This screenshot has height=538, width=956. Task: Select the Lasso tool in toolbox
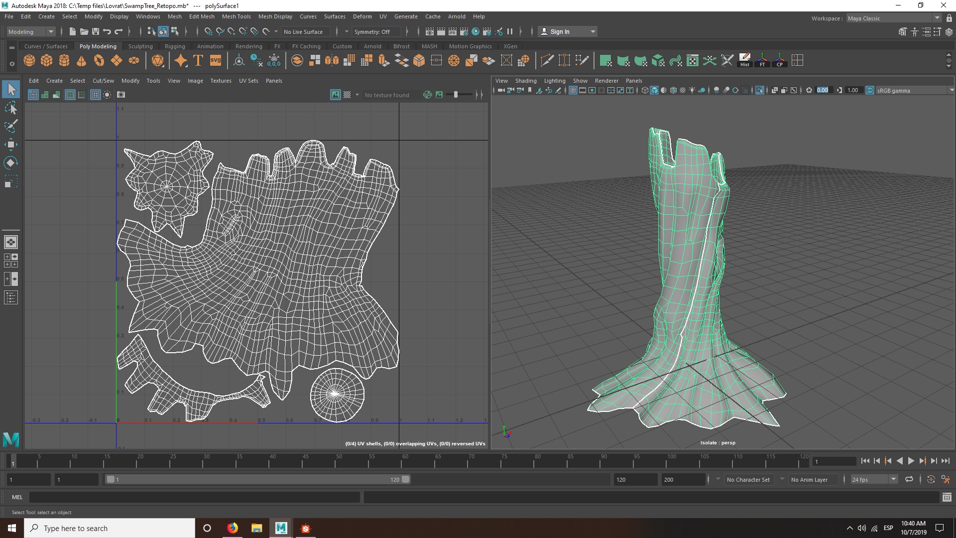click(x=11, y=108)
